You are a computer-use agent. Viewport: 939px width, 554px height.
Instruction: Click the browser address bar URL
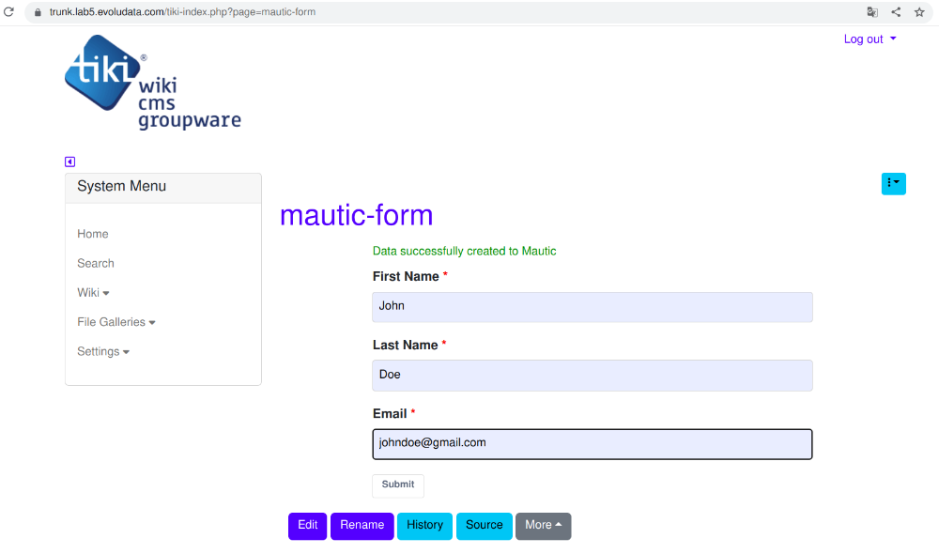[x=183, y=12]
